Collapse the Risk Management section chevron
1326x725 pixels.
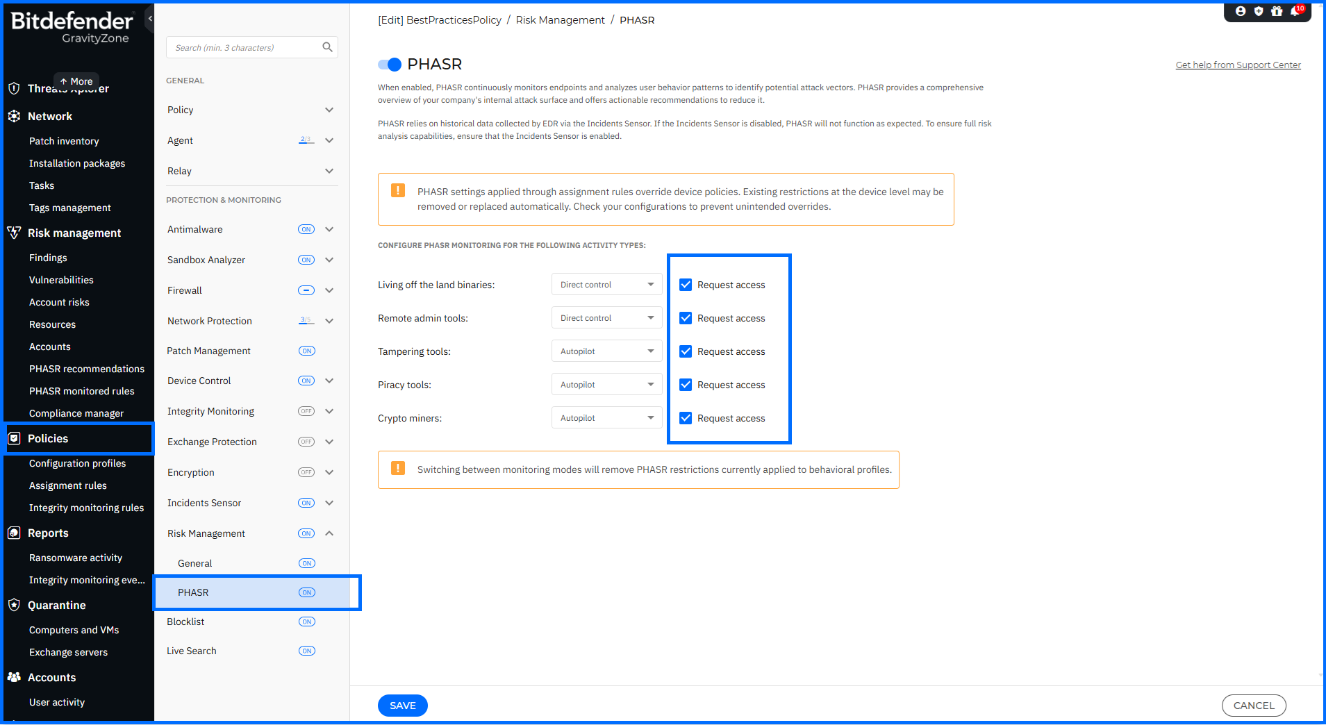[329, 533]
